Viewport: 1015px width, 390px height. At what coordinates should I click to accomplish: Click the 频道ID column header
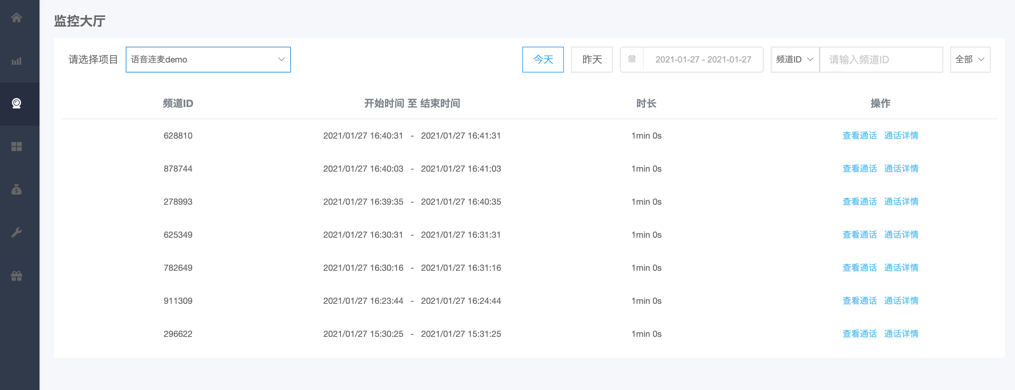click(x=178, y=104)
